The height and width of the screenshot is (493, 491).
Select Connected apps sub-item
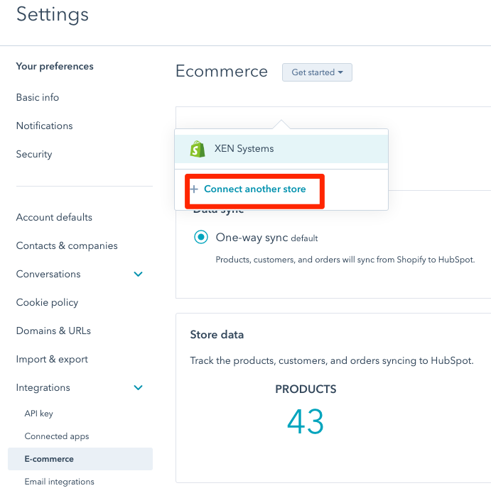pyautogui.click(x=57, y=436)
